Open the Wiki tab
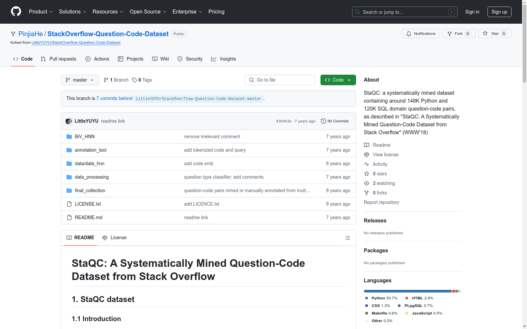The image size is (527, 329). coord(160,59)
